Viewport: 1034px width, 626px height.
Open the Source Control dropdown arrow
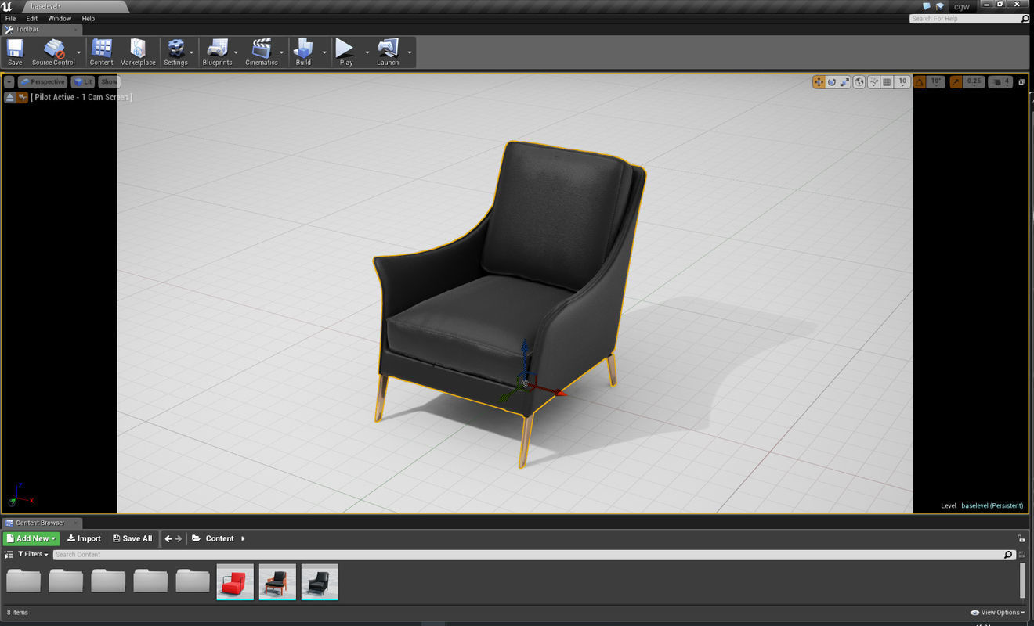pyautogui.click(x=79, y=53)
